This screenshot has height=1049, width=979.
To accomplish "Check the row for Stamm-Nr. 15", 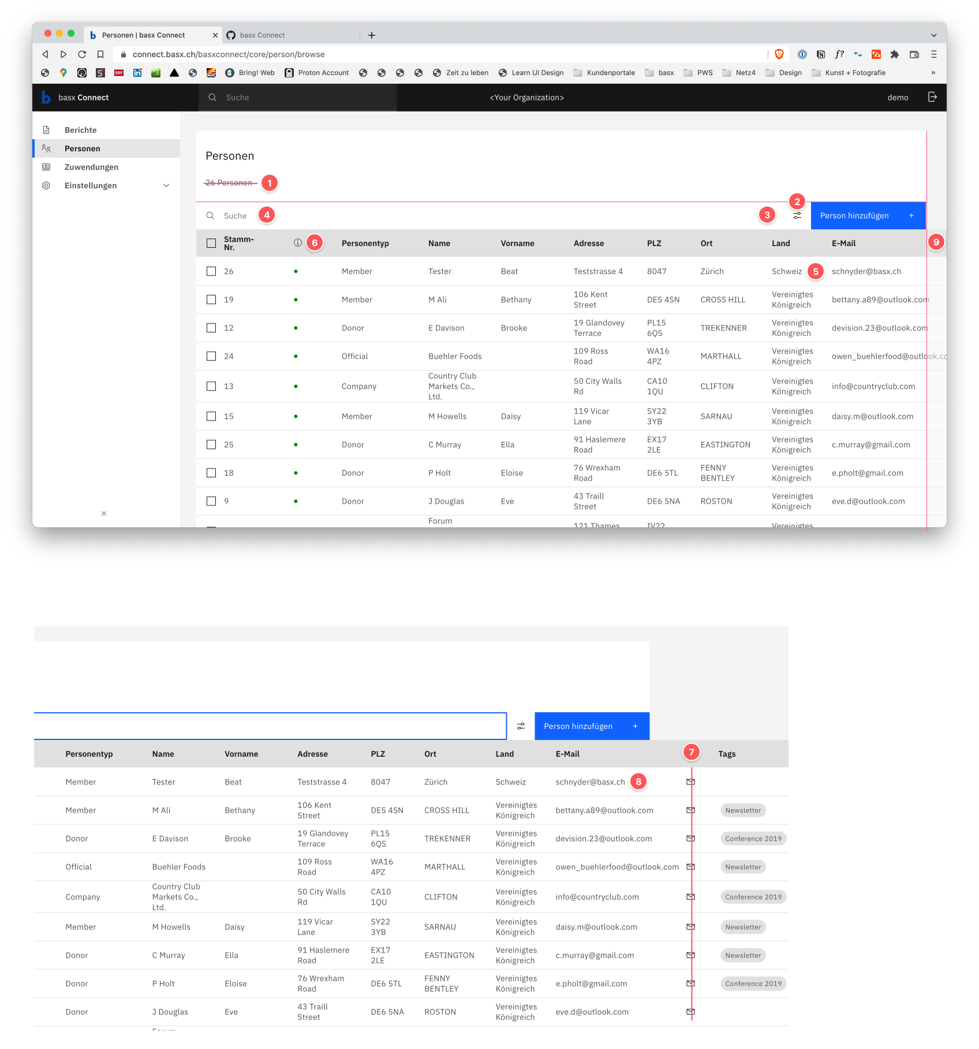I will (211, 416).
